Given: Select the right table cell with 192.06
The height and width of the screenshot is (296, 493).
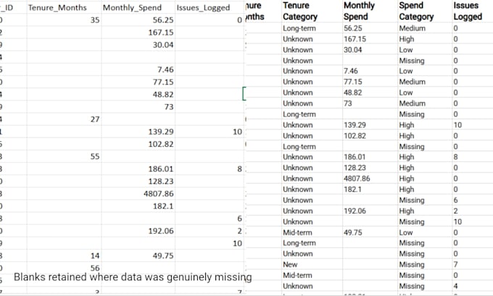Looking at the screenshot, I should point(370,211).
